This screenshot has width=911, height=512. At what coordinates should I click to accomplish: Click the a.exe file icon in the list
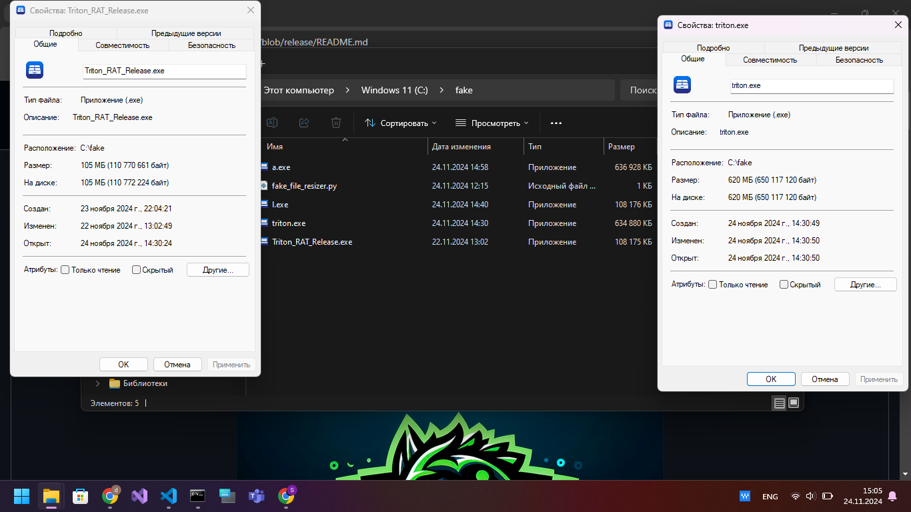(x=265, y=167)
